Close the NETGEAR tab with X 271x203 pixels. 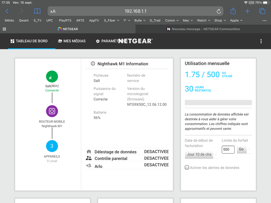point(5,29)
